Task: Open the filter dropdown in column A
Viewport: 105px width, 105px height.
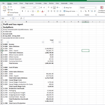Action: pos(8,42)
